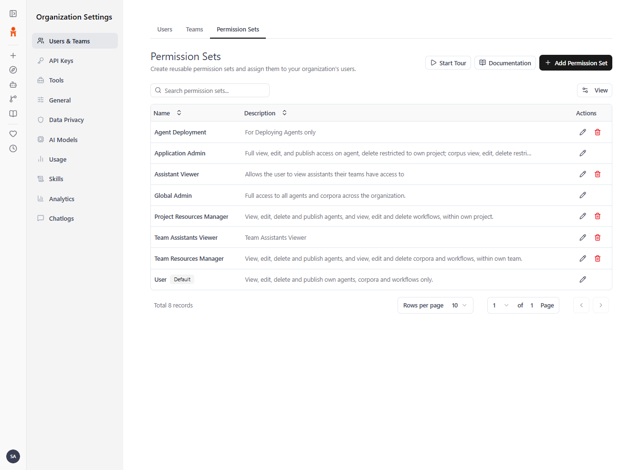Screen dimensions: 640x470
Task: Open Data Privacy settings
Action: coord(75,120)
